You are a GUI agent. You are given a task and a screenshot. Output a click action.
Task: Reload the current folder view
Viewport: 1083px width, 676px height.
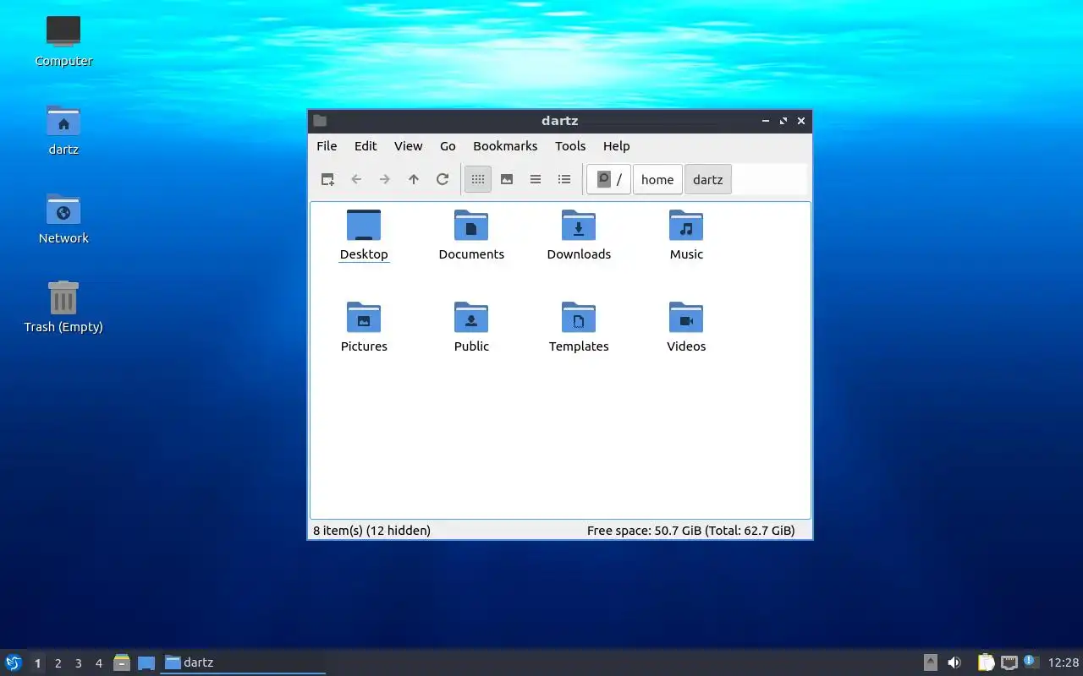point(443,179)
